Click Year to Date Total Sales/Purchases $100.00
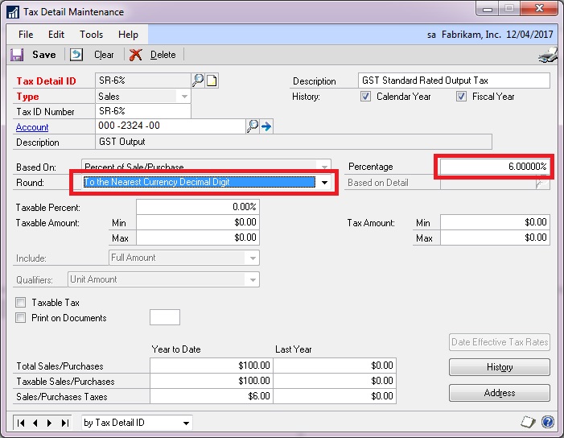This screenshot has height=438, width=564. pyautogui.click(x=212, y=366)
